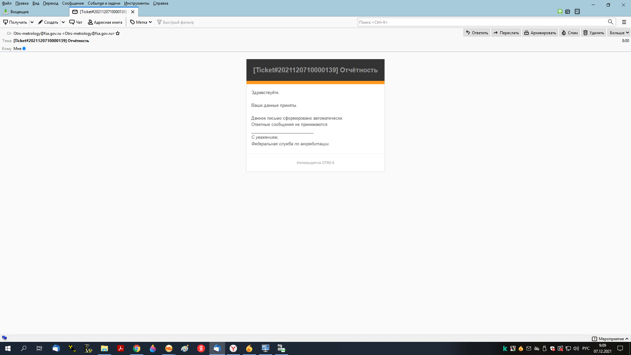Viewport: 631px width, 355px height.
Task: Click the magnifier icon in search box
Action: (610, 22)
